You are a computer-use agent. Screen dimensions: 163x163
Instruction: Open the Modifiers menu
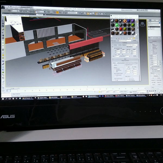[32, 9]
